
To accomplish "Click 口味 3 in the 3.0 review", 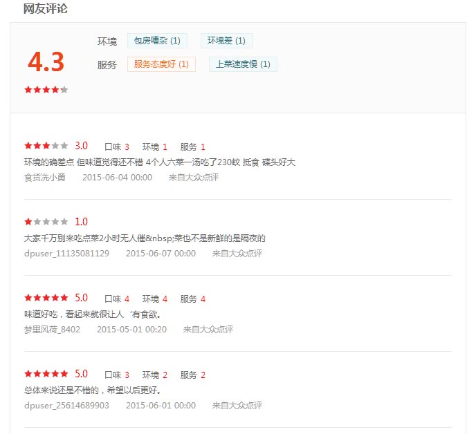I will coord(117,147).
